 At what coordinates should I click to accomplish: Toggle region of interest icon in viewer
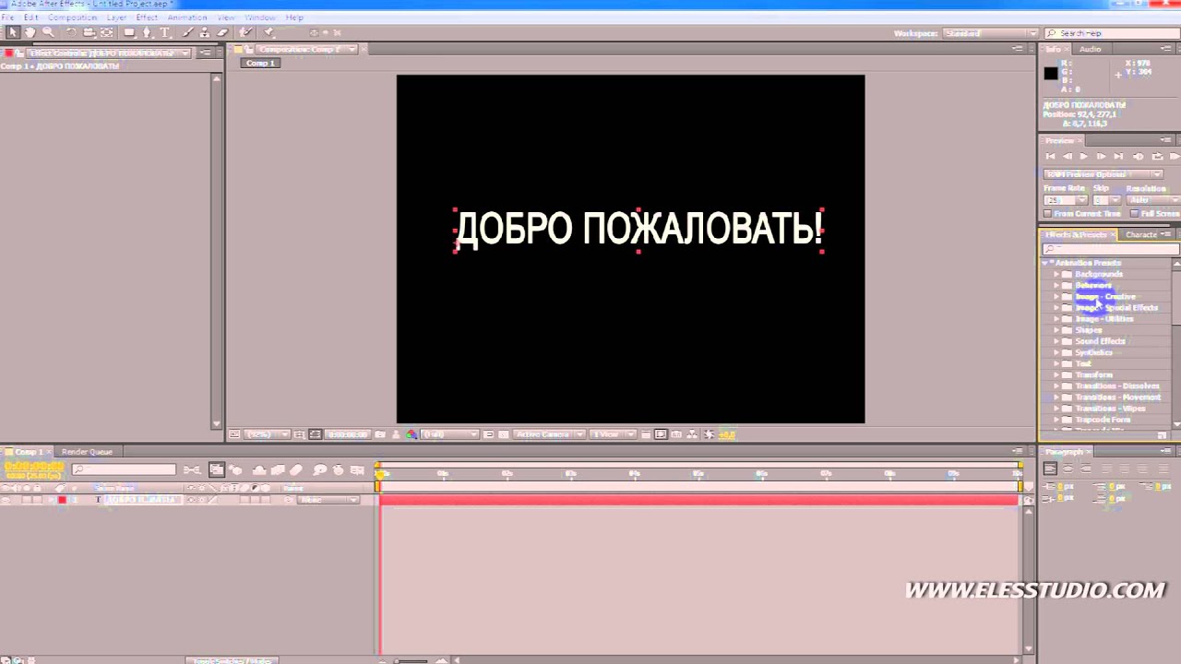489,434
